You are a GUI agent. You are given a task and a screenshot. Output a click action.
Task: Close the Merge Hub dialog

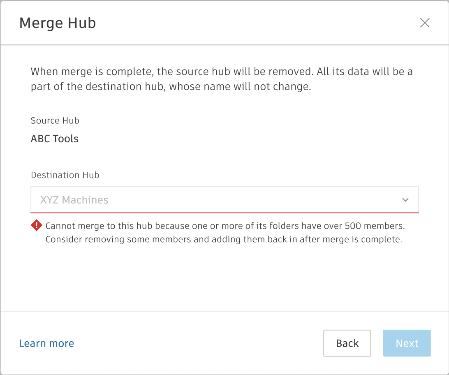point(424,23)
